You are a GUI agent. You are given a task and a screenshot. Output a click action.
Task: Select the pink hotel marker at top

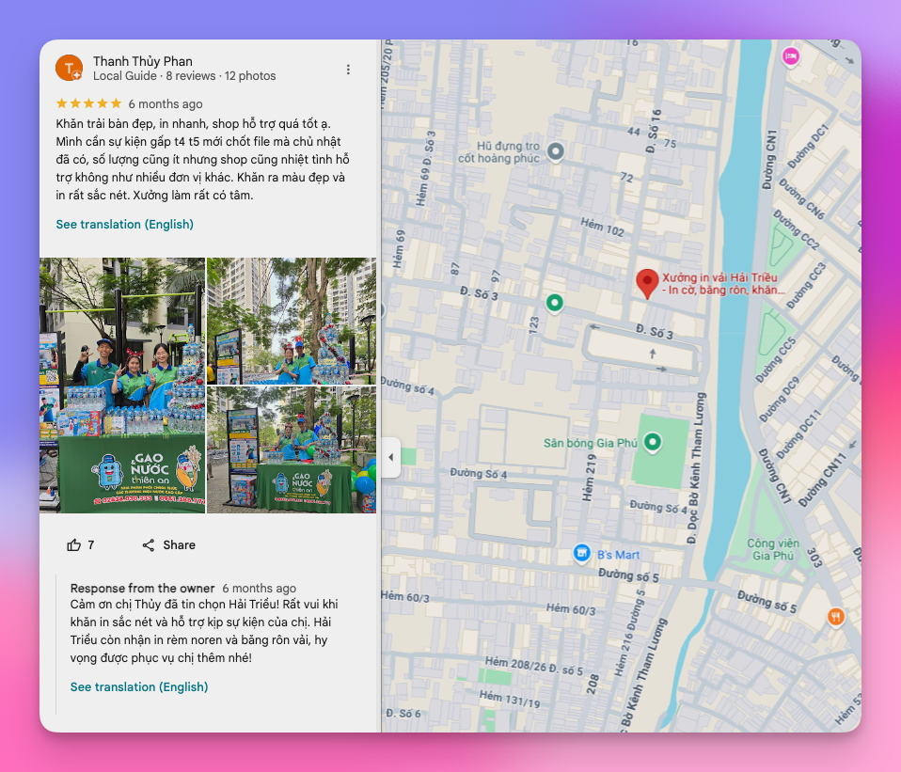coord(791,56)
